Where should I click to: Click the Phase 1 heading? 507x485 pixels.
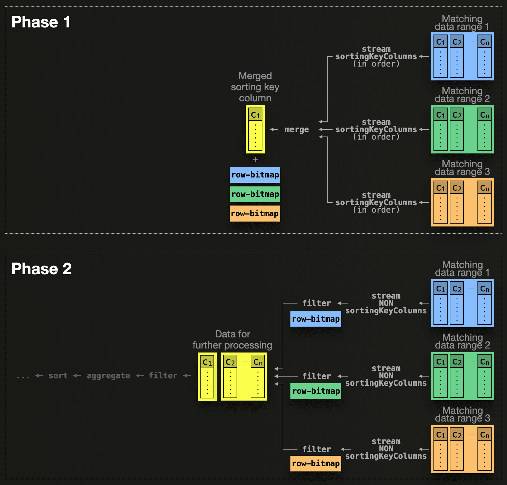[41, 22]
